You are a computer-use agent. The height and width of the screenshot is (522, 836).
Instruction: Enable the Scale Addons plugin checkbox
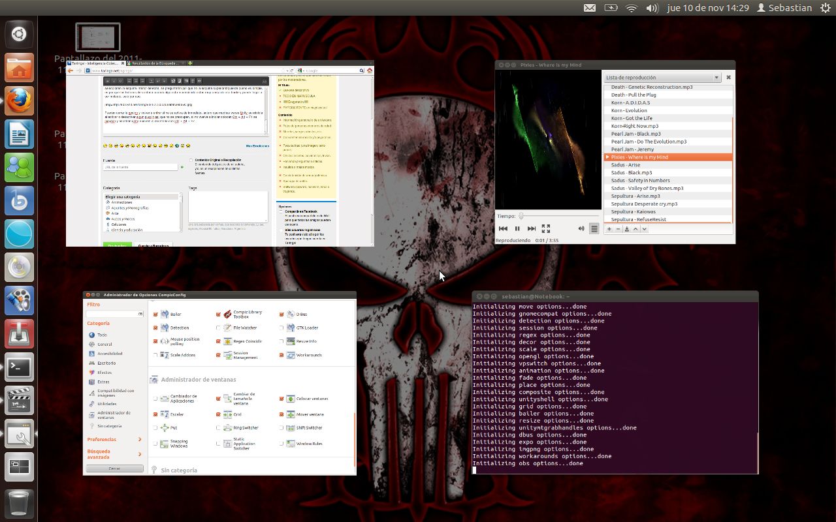155,355
